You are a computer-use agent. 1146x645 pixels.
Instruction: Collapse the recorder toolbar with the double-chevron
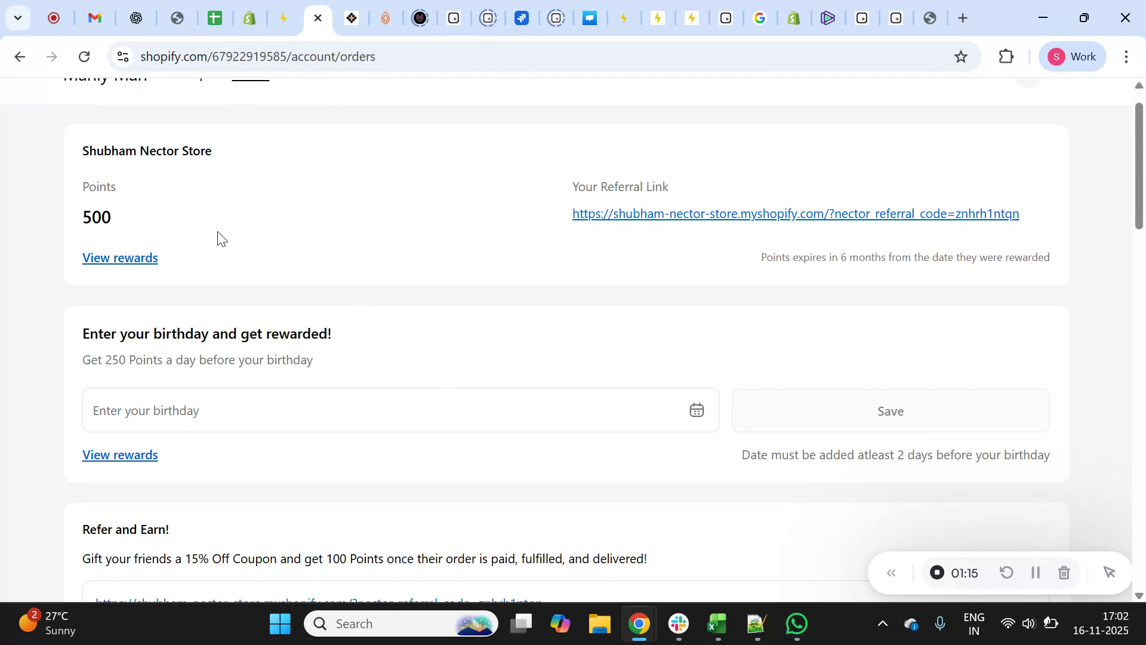tap(892, 572)
